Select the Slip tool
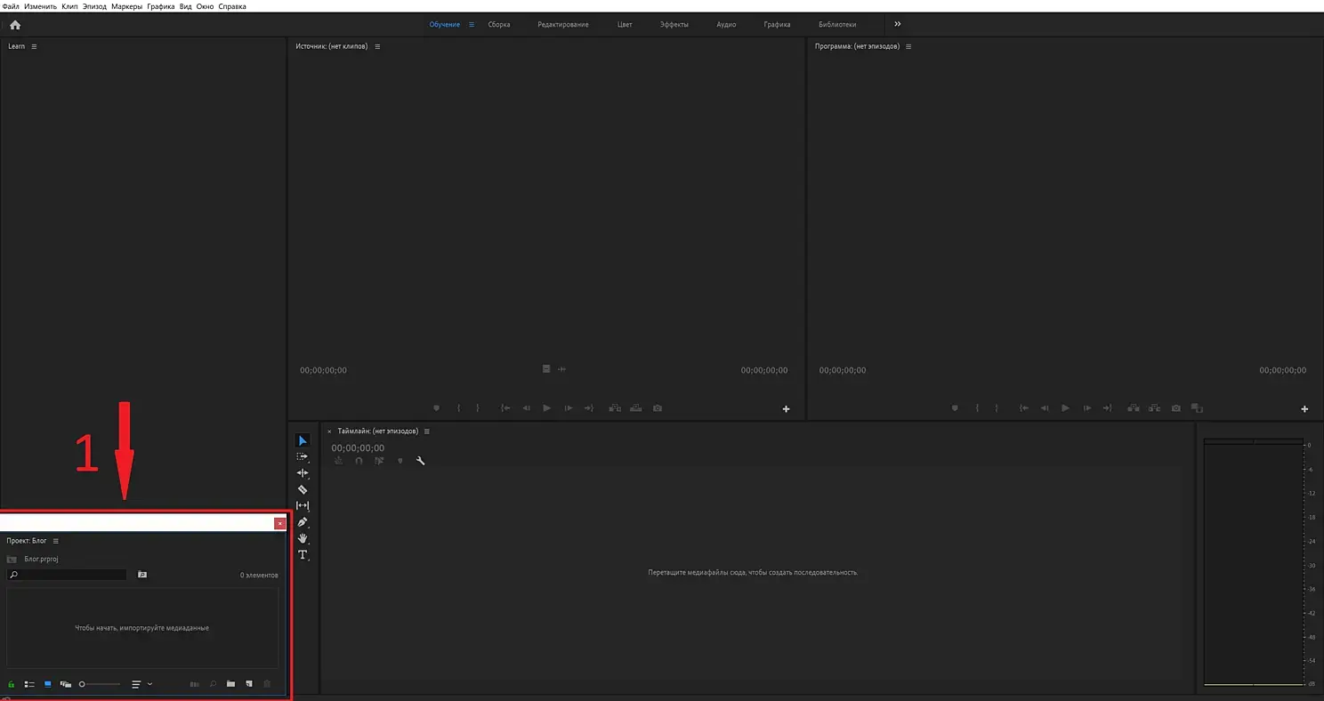The width and height of the screenshot is (1324, 701). point(303,505)
